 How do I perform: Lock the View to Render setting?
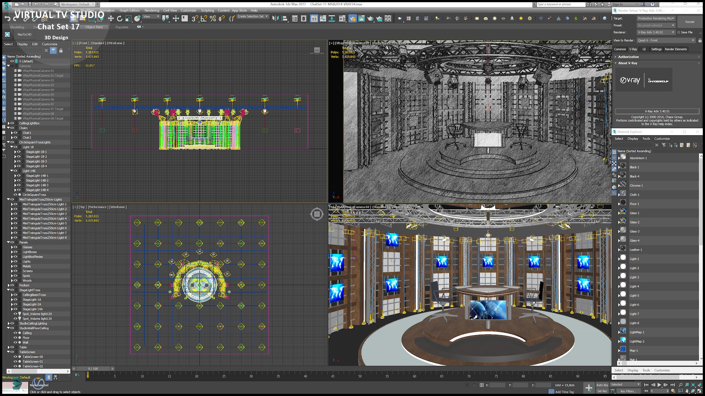[x=700, y=40]
